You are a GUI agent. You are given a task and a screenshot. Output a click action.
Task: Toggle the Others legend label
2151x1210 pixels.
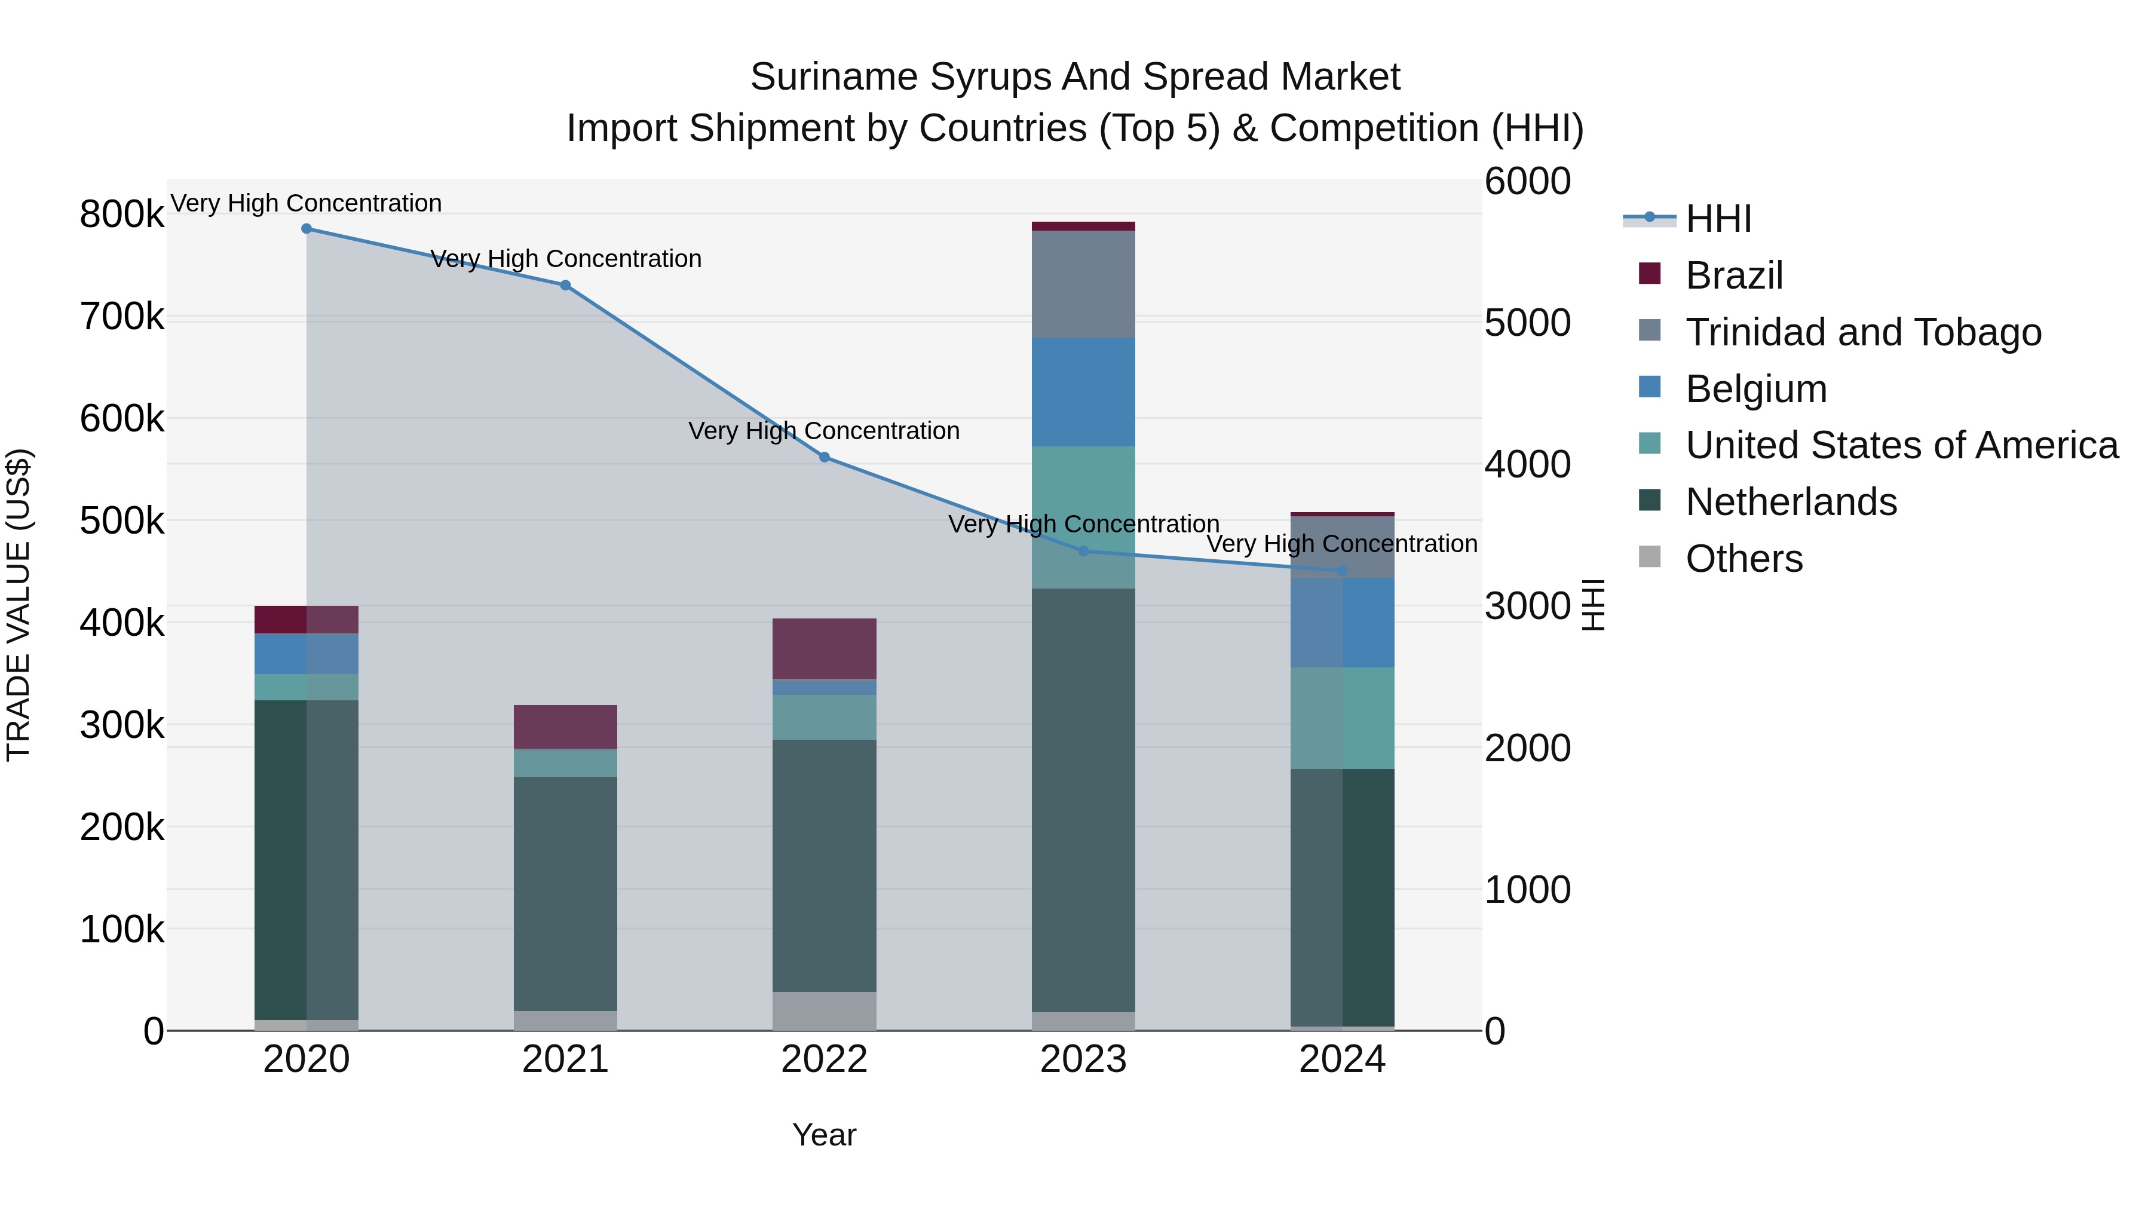click(x=1744, y=559)
